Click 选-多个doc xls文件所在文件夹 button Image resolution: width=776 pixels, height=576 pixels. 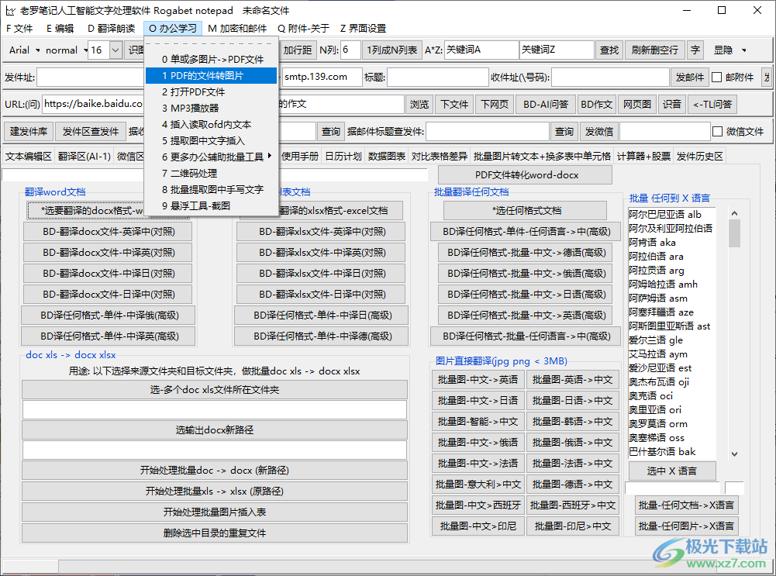214,390
